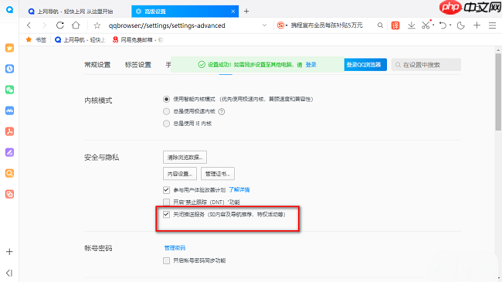Click the page vertical scrollbar thumb

click(x=498, y=92)
